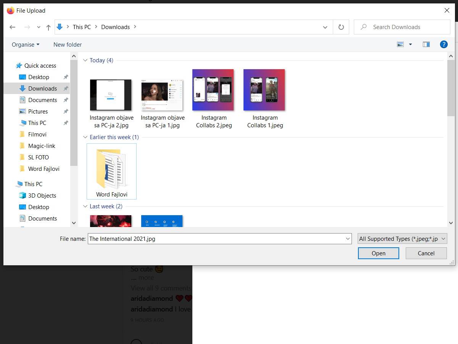The height and width of the screenshot is (344, 458).
Task: Open the view options dropdown arrow
Action: 411,44
